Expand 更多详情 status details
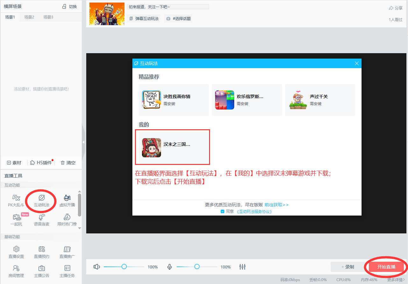This screenshot has width=408, height=284. coord(396,280)
